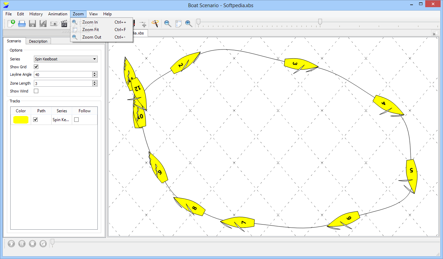Toggle the loop animation button
Viewport: 443px width, 259px height.
coord(43,244)
